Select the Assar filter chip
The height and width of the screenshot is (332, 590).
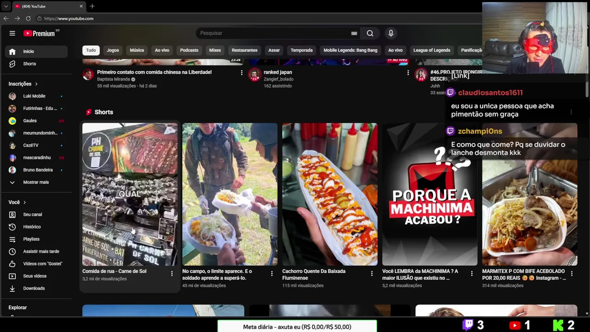click(274, 50)
